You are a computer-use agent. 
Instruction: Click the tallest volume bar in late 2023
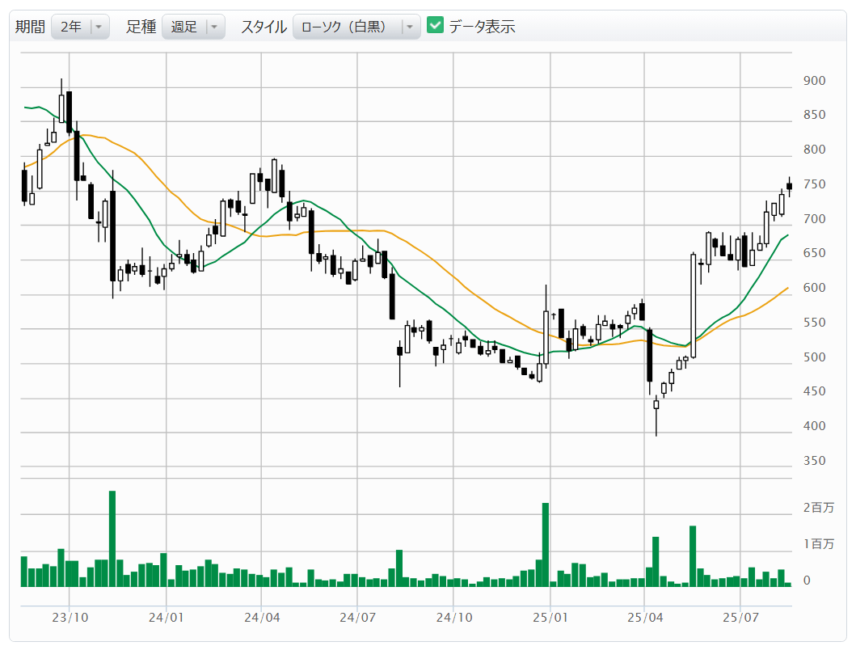pos(112,538)
